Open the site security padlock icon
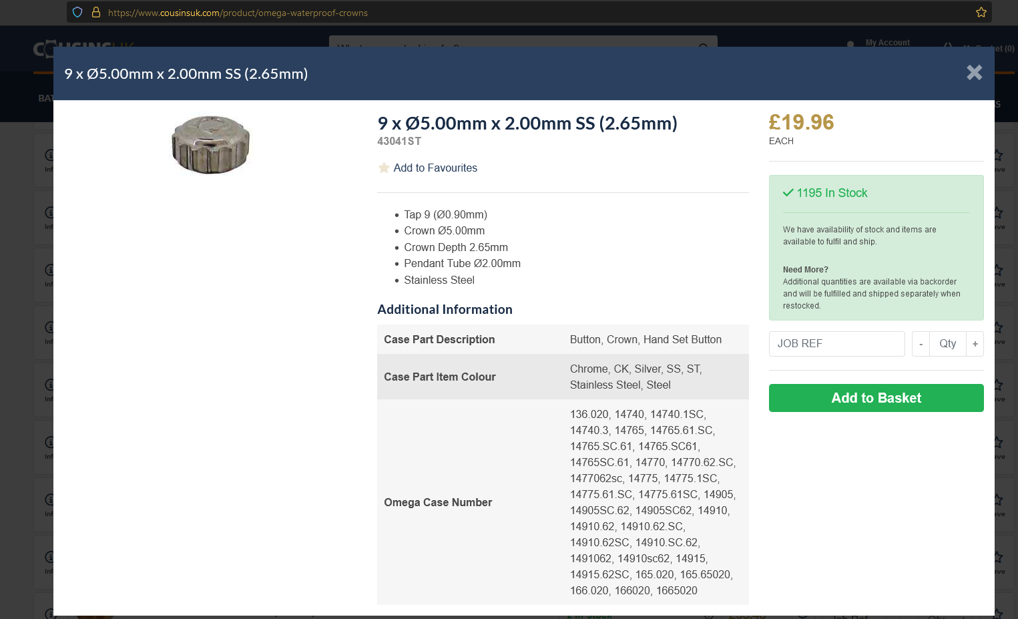 (x=96, y=12)
